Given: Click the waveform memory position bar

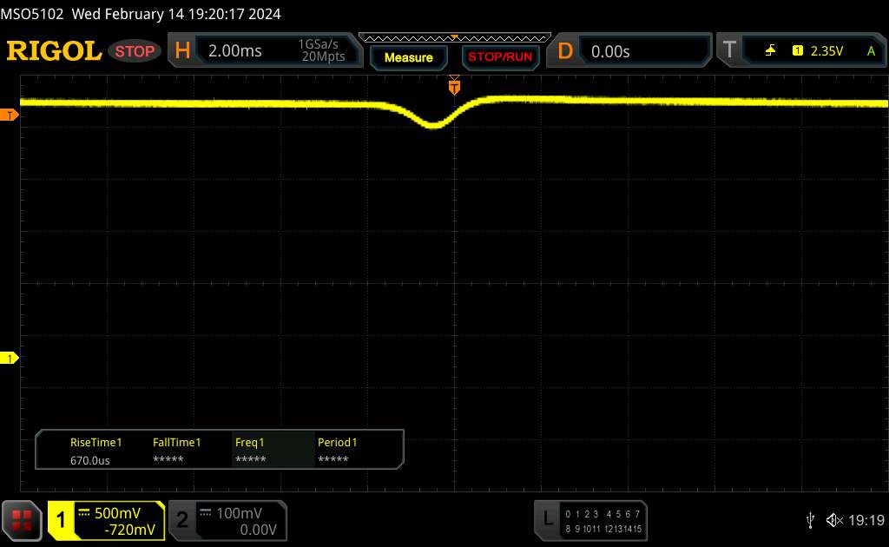Looking at the screenshot, I should pos(455,38).
